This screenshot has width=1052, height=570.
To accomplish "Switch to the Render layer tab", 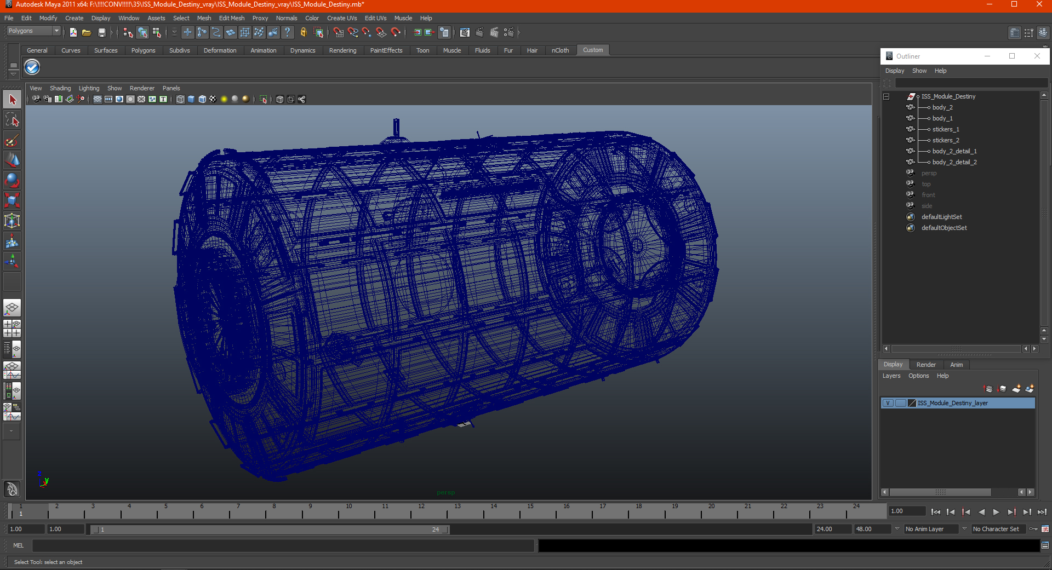I will pos(926,365).
